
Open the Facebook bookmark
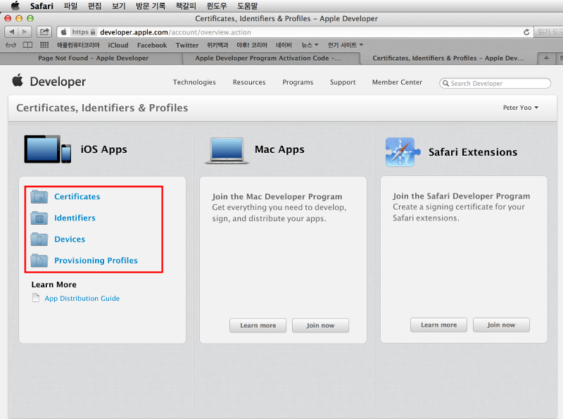pos(152,45)
